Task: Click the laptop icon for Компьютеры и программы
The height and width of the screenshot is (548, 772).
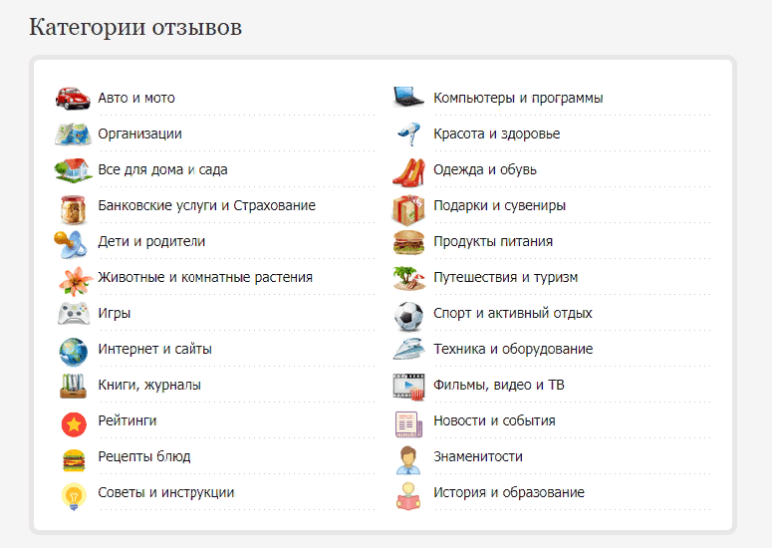Action: click(x=408, y=98)
